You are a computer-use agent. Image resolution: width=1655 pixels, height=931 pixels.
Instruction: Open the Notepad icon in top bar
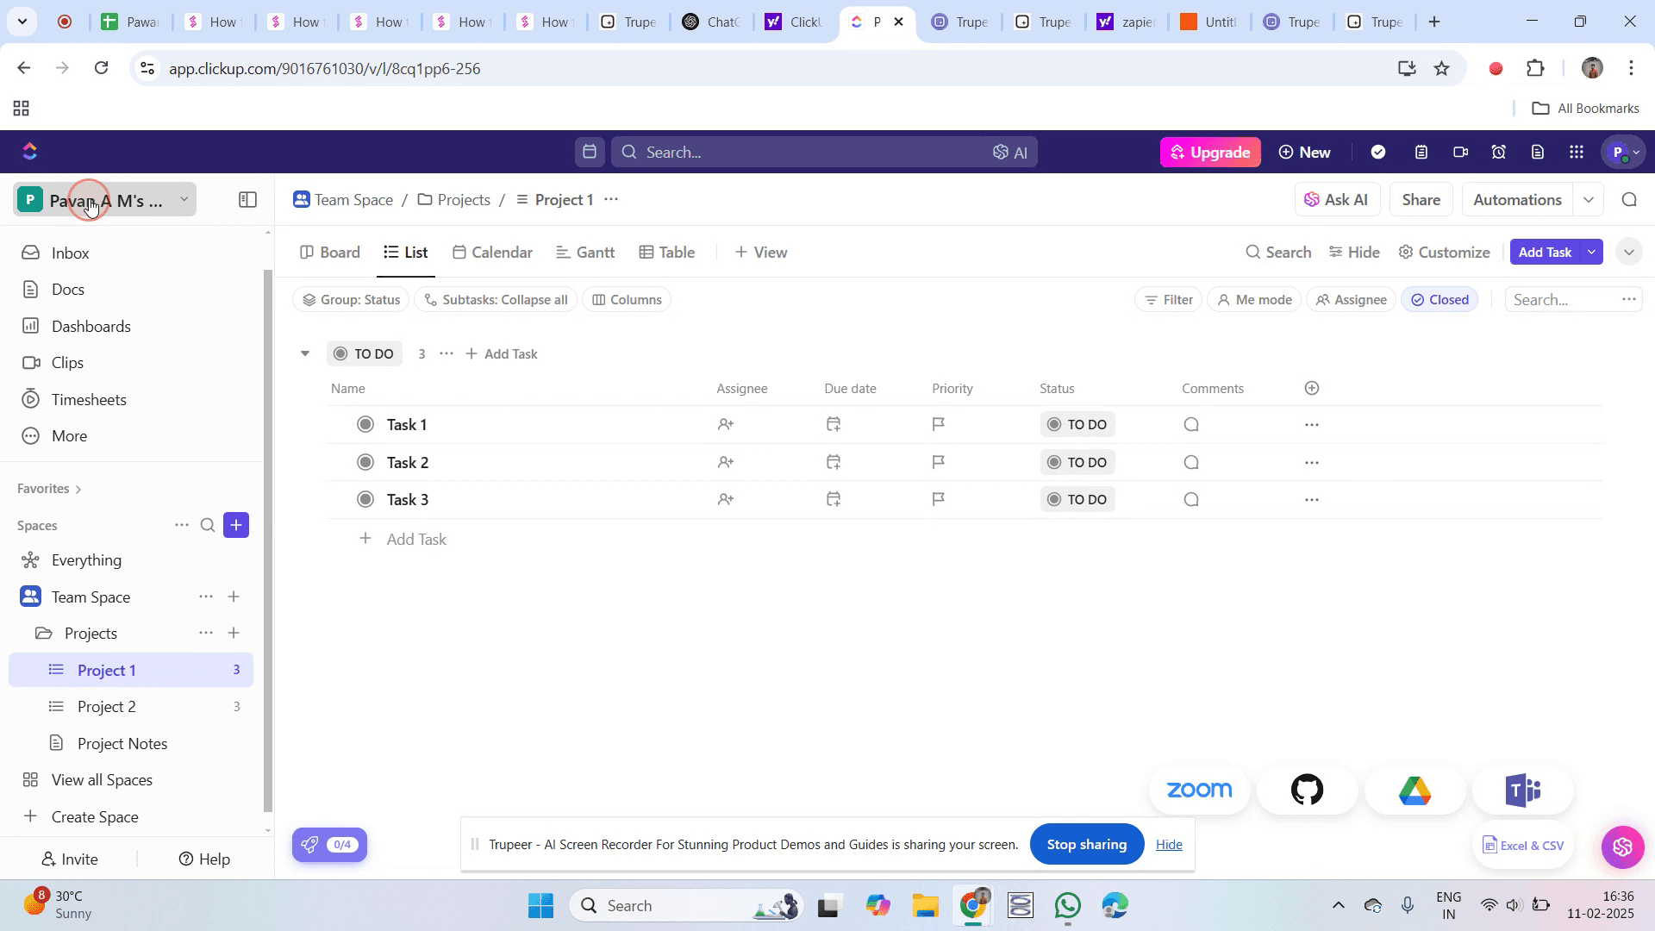(x=1421, y=153)
